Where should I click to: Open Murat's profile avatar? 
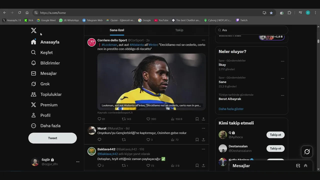click(x=92, y=130)
